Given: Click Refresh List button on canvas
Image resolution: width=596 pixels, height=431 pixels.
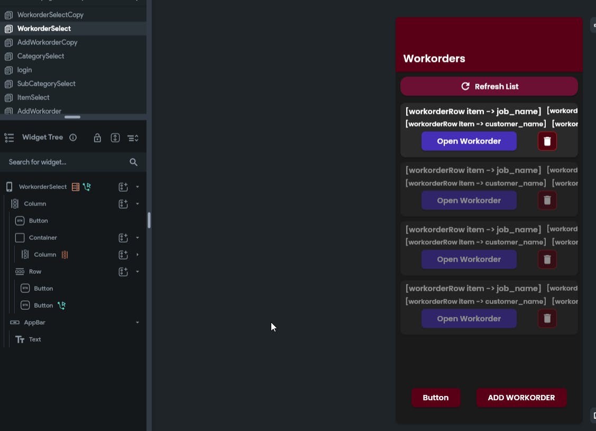Looking at the screenshot, I should [x=489, y=86].
